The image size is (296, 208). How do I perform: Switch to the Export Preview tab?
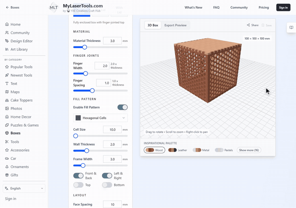pos(176,25)
